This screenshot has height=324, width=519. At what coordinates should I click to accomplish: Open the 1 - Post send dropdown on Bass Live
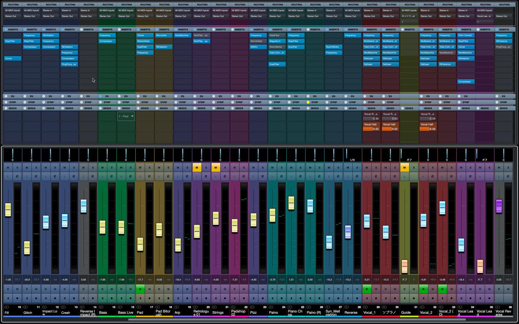point(126,116)
